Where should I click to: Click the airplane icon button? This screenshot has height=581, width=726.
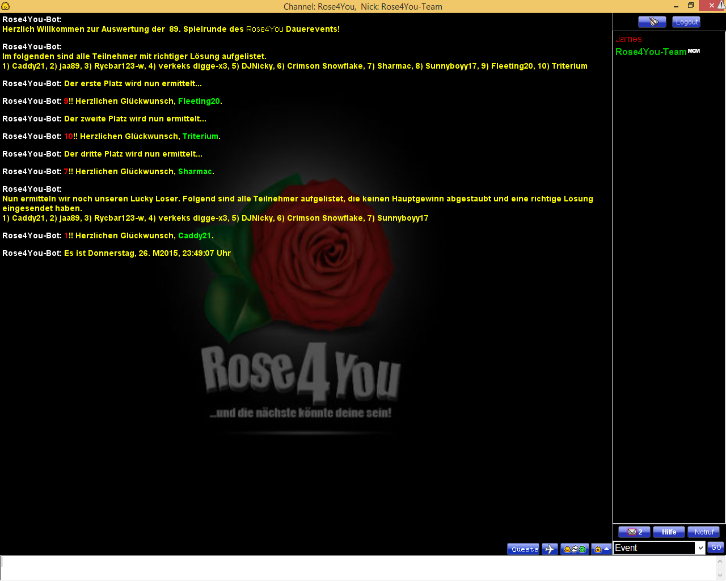(550, 549)
